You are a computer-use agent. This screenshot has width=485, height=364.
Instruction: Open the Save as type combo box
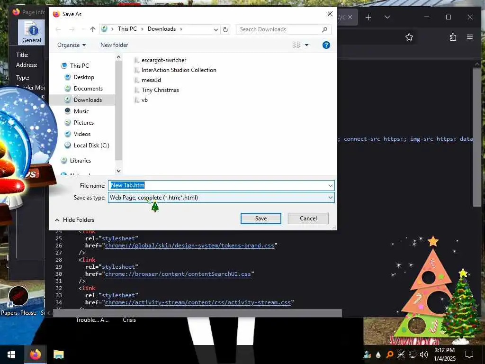pyautogui.click(x=221, y=198)
